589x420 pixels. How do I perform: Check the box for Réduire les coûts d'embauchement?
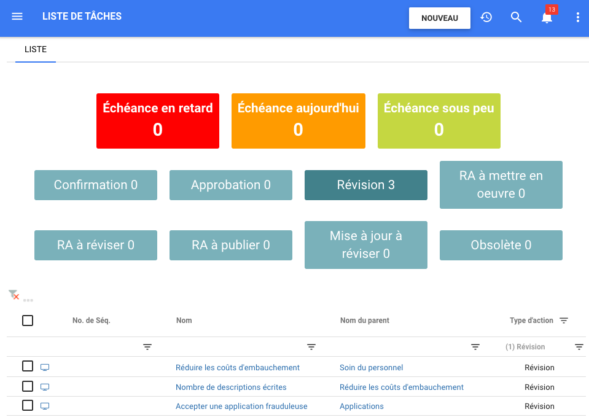point(28,366)
